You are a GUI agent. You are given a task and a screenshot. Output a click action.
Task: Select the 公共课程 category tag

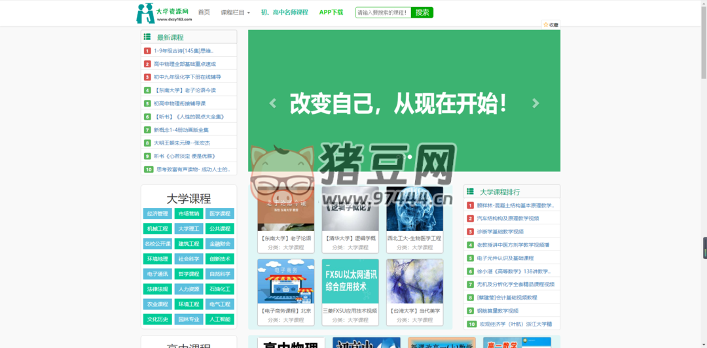(x=220, y=228)
